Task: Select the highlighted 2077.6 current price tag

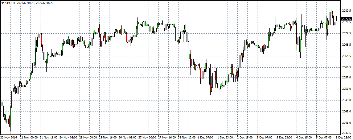Action: coord(347,19)
